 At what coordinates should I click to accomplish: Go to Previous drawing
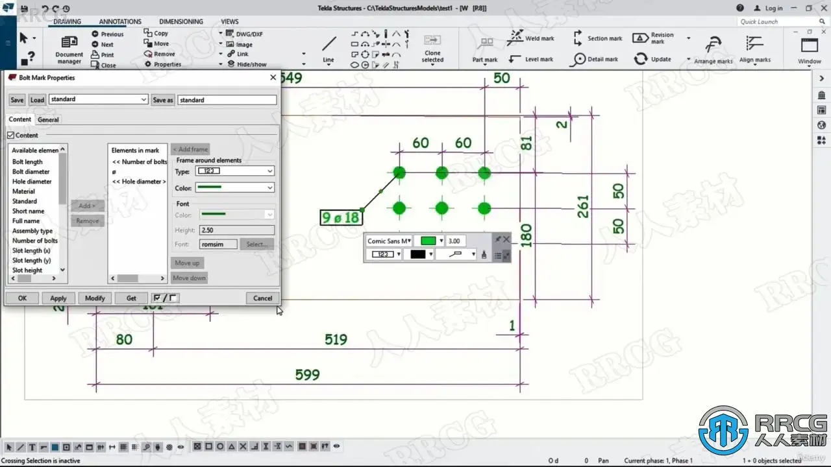(108, 34)
